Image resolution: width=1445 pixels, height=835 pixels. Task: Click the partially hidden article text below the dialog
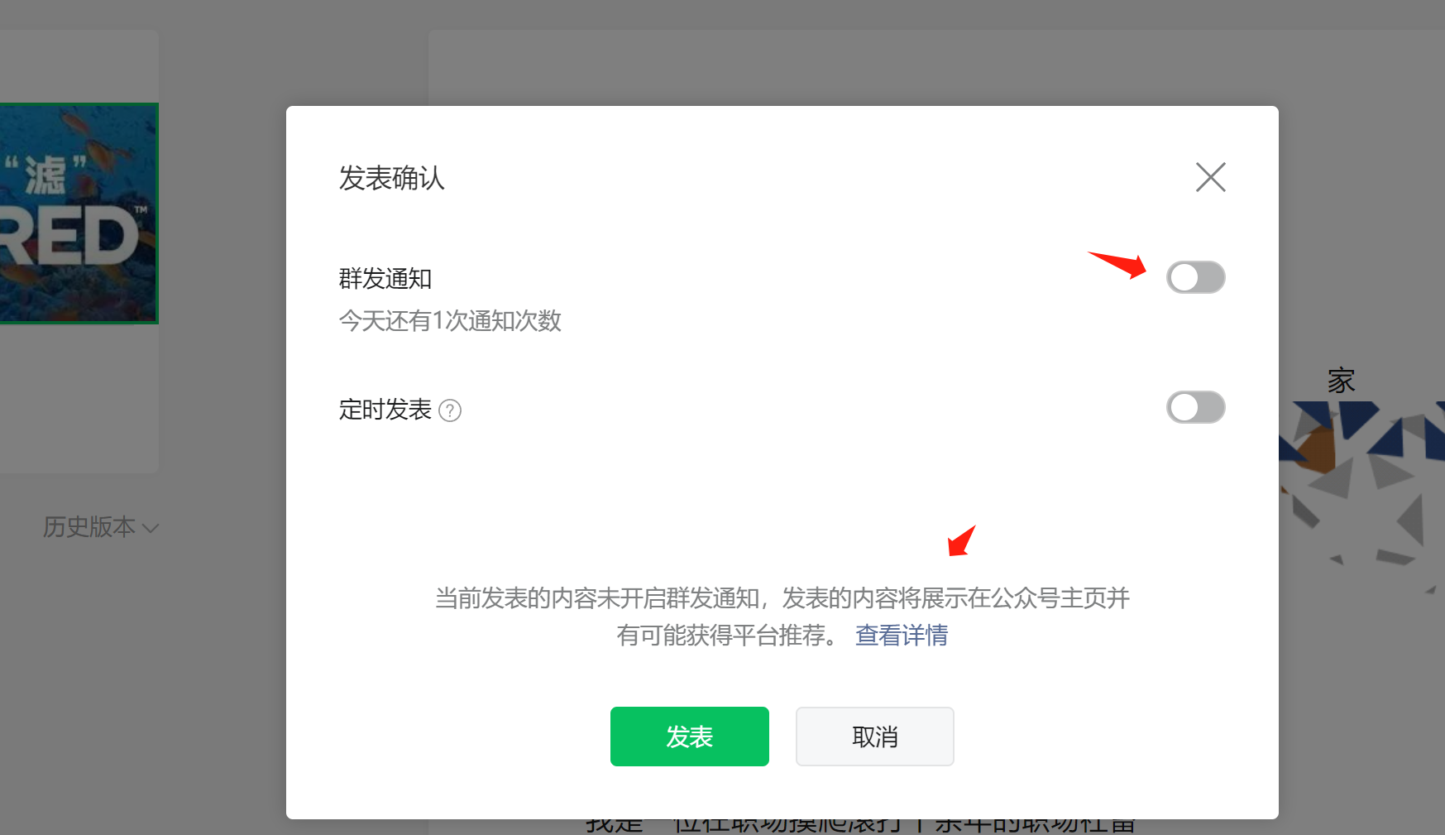coord(860,826)
